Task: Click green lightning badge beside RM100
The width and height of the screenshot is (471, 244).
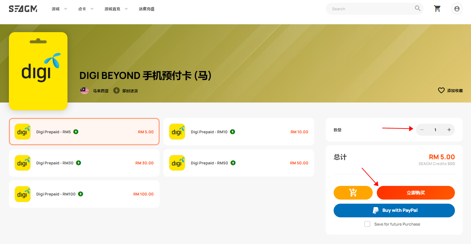Action: [x=80, y=194]
